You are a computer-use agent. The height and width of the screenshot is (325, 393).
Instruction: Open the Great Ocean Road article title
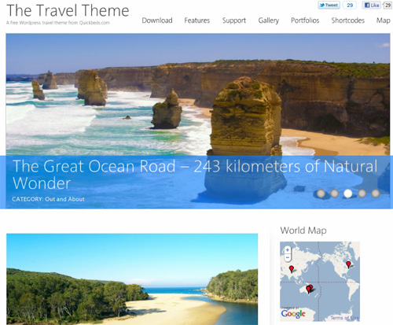point(195,175)
